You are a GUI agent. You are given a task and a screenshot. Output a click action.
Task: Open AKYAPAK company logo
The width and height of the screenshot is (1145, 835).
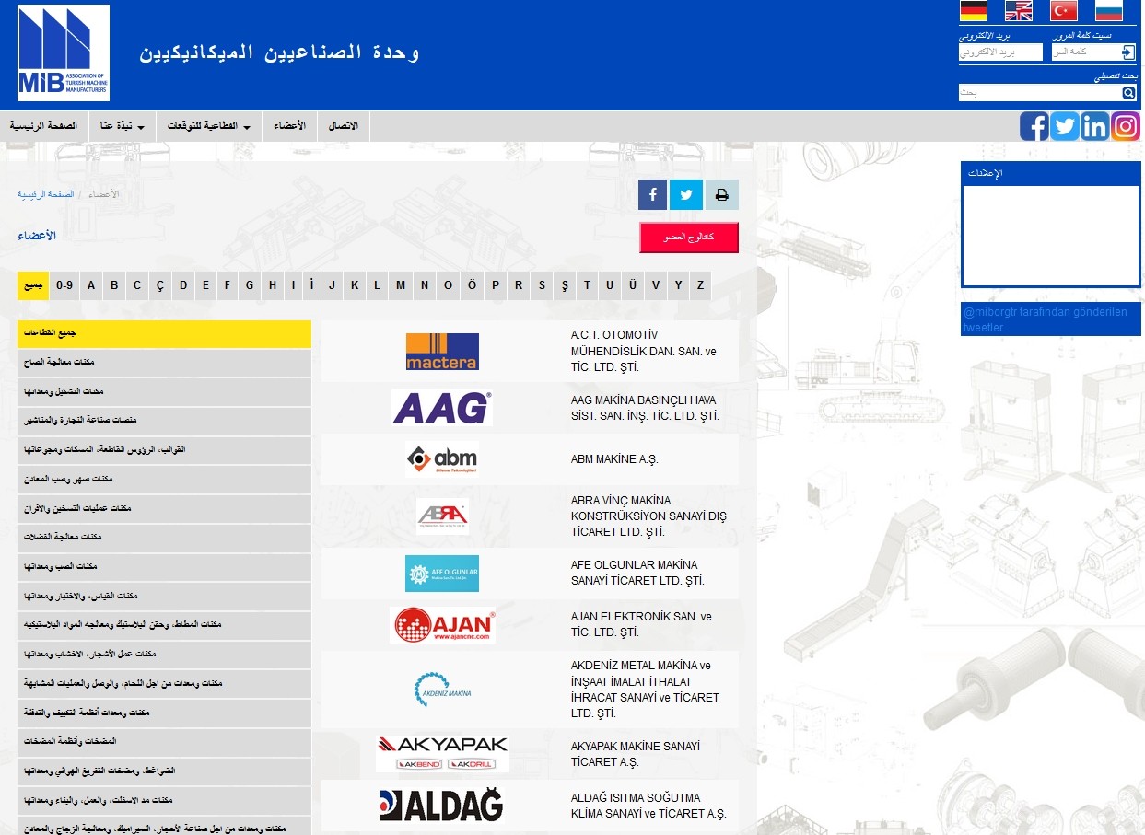442,754
